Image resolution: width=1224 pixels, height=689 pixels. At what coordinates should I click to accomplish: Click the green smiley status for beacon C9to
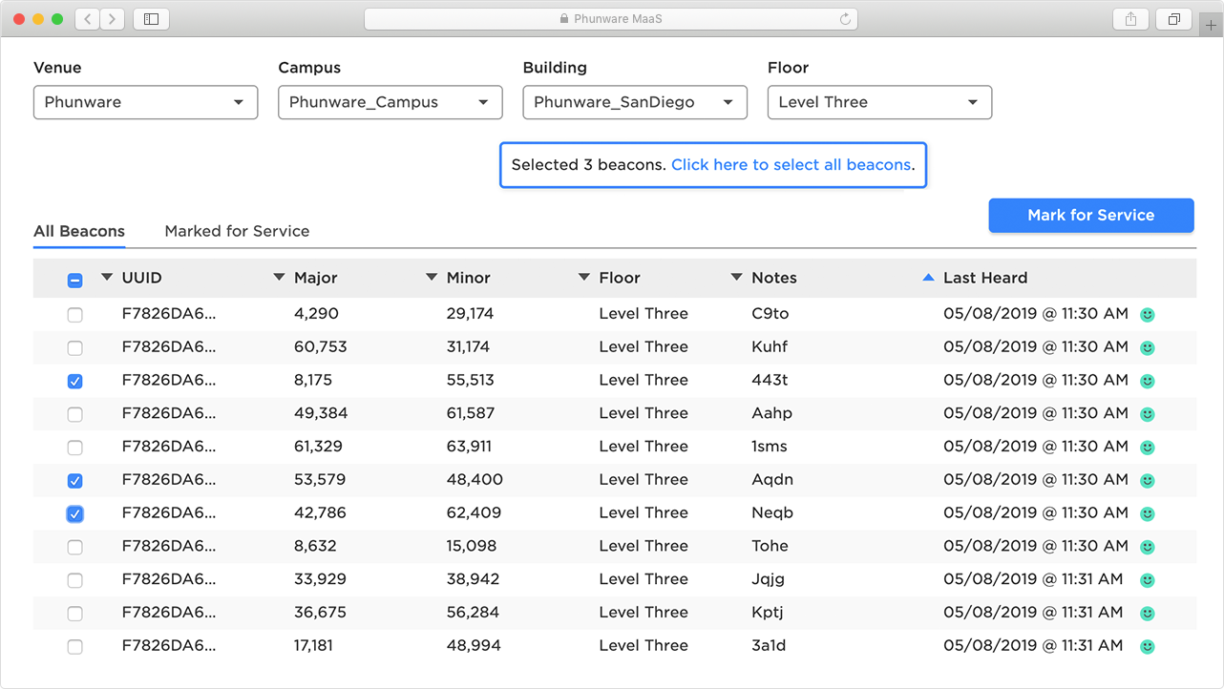(1148, 315)
